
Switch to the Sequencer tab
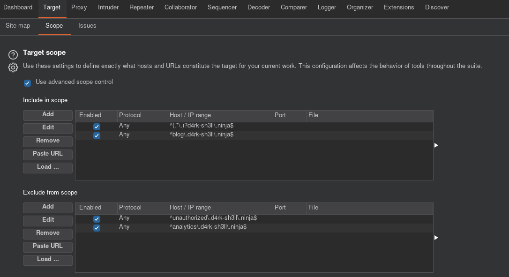coord(222,7)
